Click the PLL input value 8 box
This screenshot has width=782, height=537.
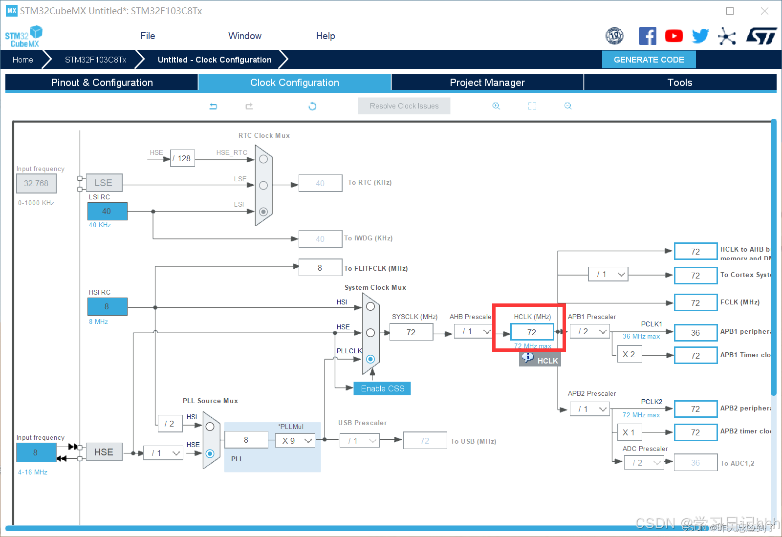(246, 440)
